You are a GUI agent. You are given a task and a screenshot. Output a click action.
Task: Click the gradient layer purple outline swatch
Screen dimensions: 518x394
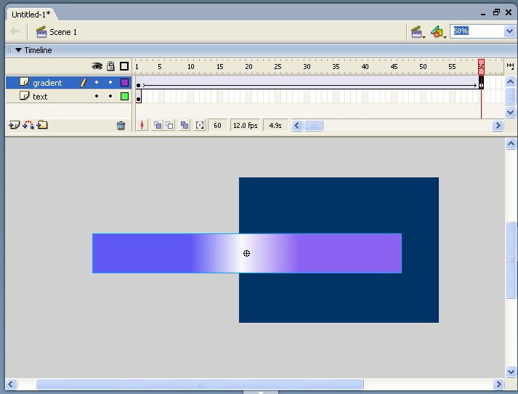[124, 83]
